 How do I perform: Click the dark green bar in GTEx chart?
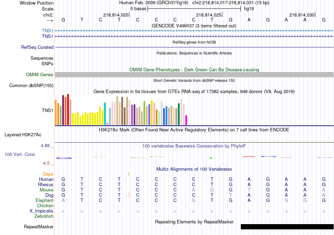click(179, 114)
